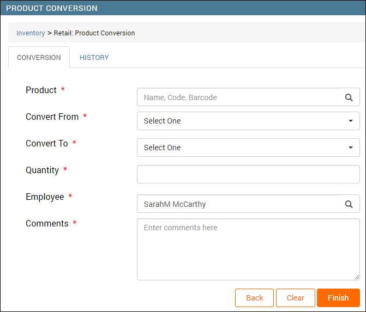
Task: Click the Product field search magnifier icon
Action: click(x=349, y=97)
